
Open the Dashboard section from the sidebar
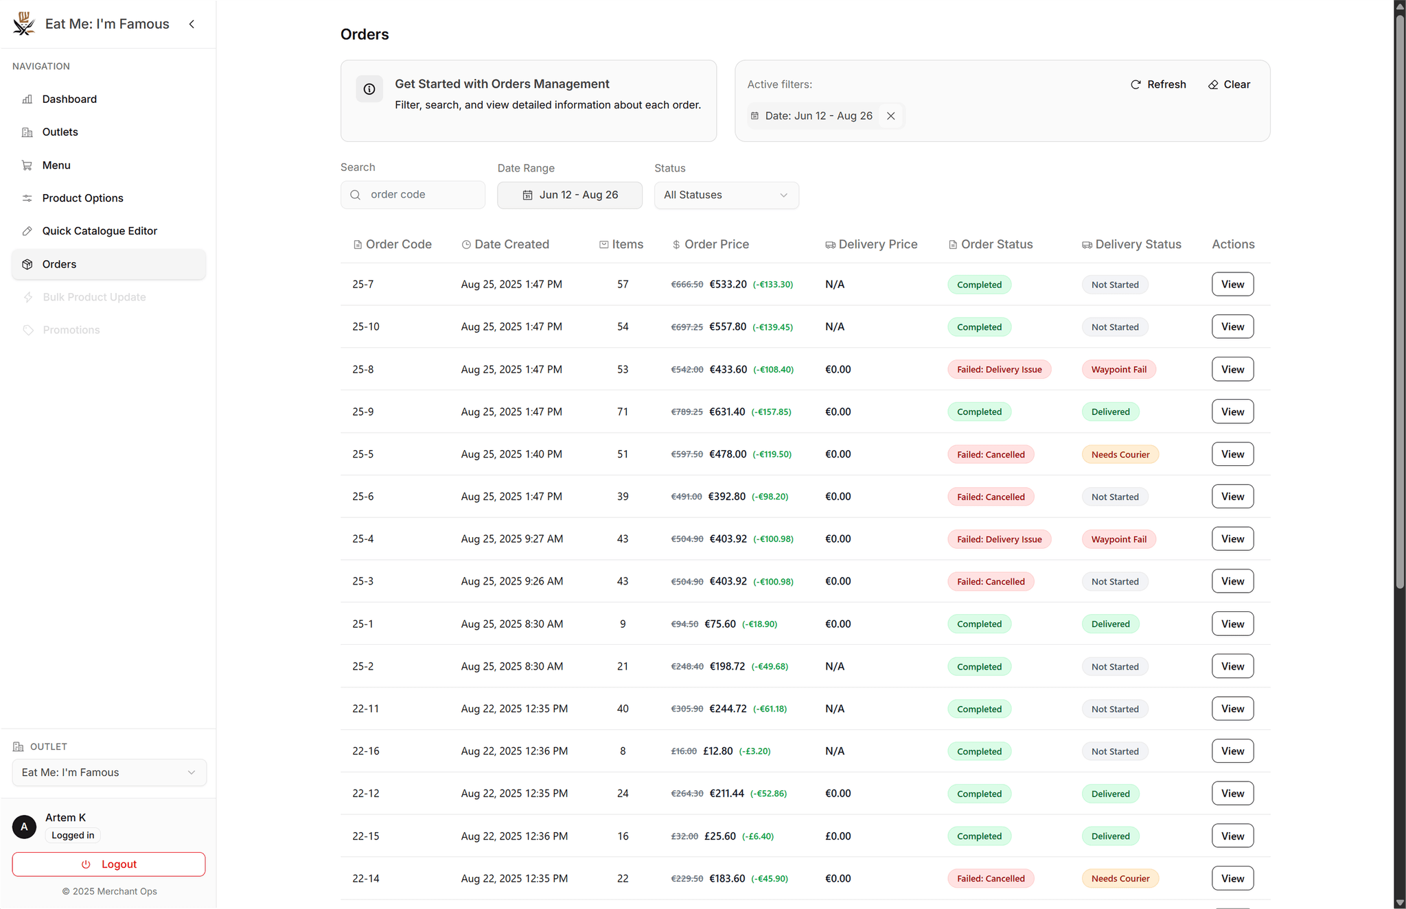27,99
